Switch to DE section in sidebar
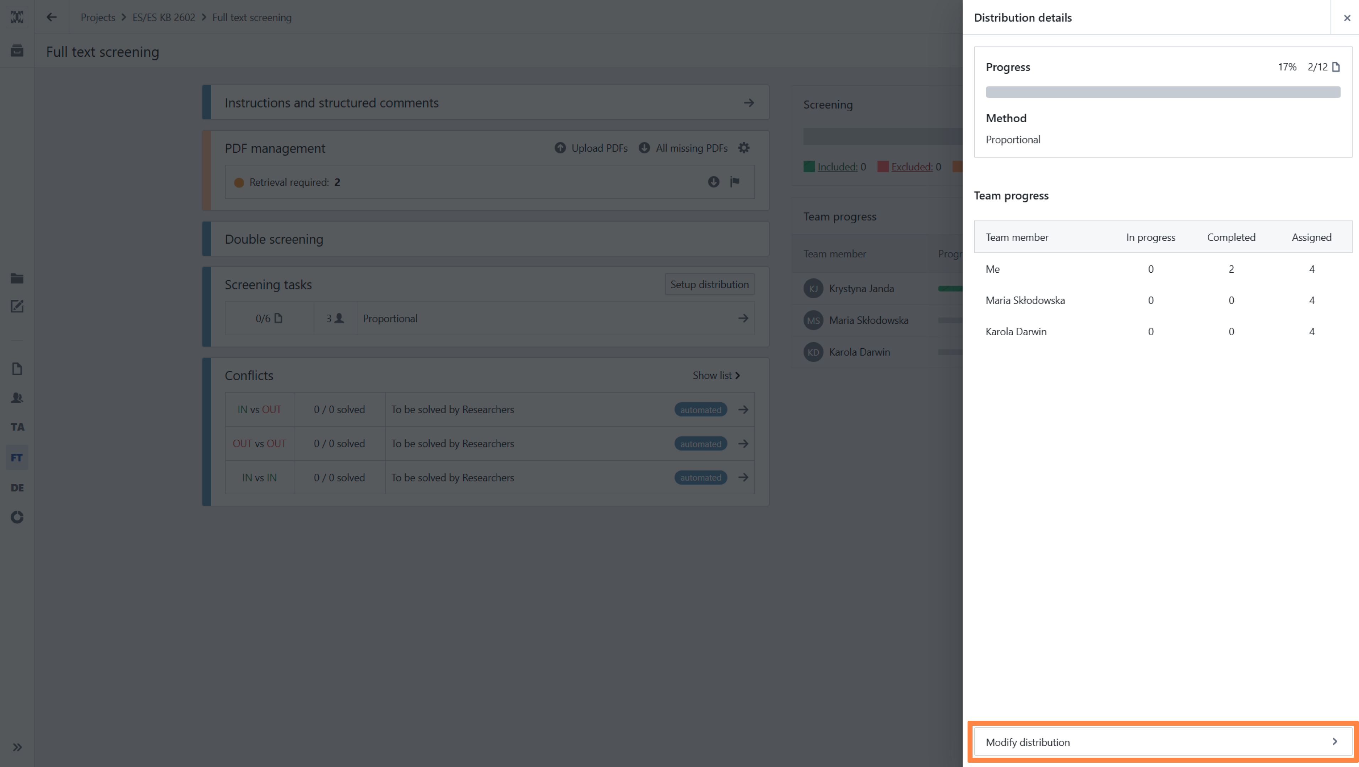This screenshot has height=767, width=1359. (x=17, y=488)
